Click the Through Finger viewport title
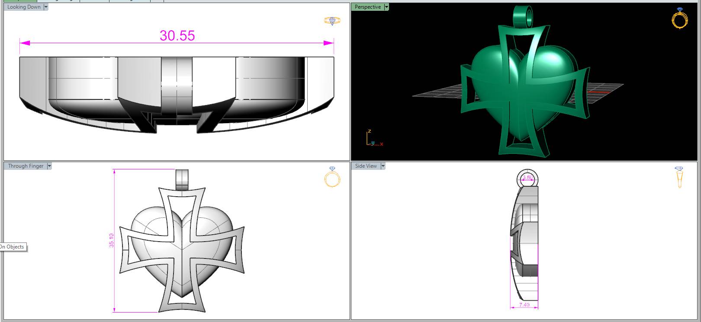The width and height of the screenshot is (701, 322). tap(26, 166)
